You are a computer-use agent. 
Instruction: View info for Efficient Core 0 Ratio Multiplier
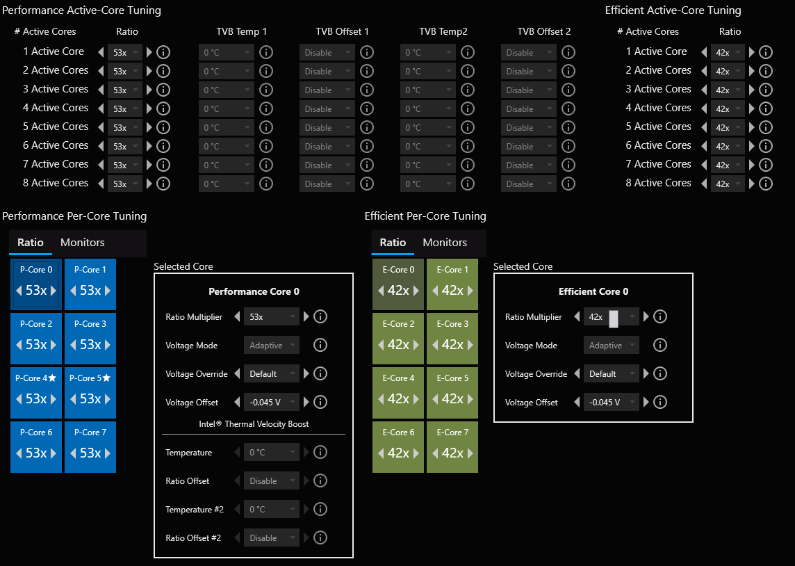pyautogui.click(x=659, y=316)
